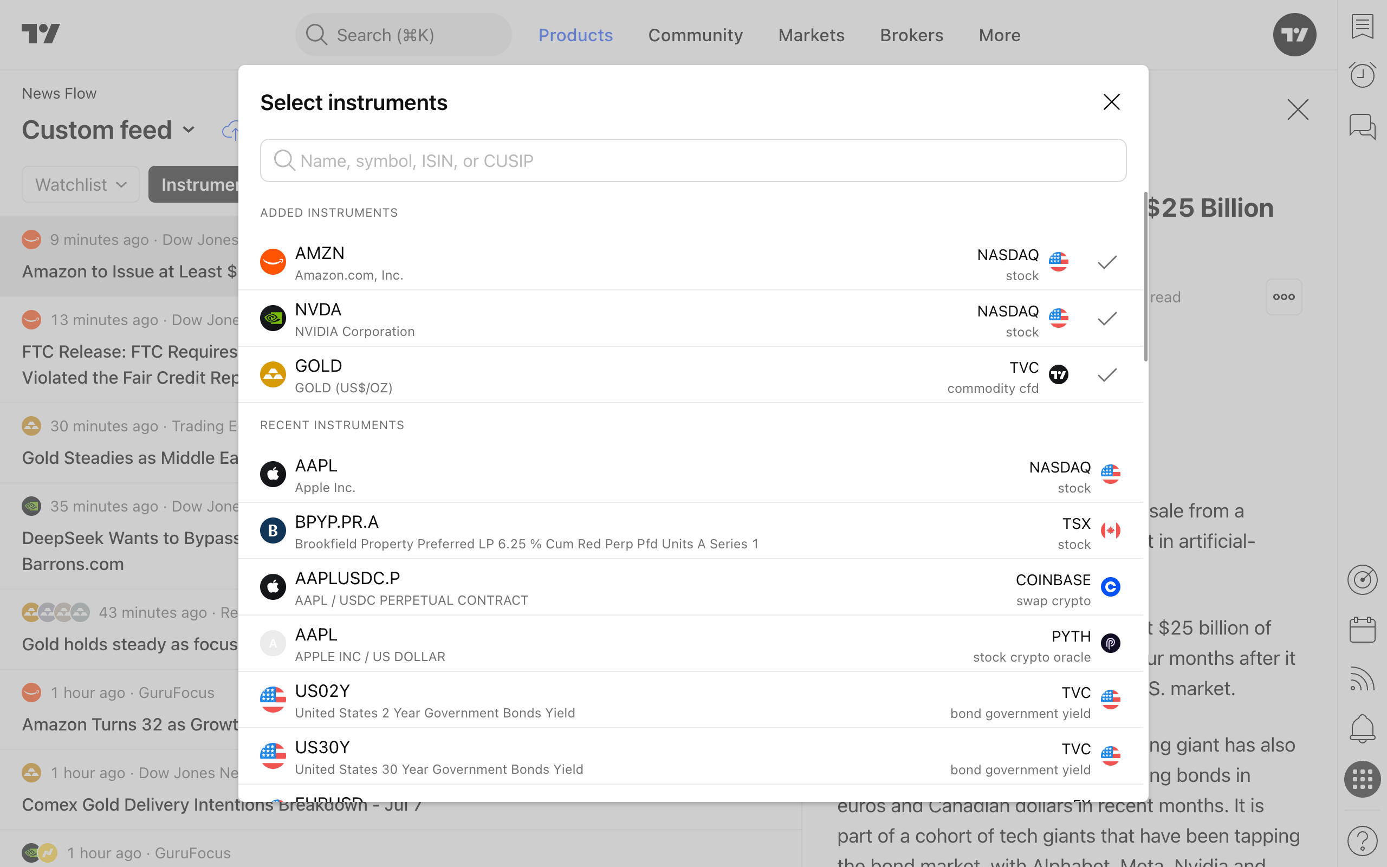
Task: Uncheck the AMZN added instrument checkmark
Action: pyautogui.click(x=1107, y=262)
